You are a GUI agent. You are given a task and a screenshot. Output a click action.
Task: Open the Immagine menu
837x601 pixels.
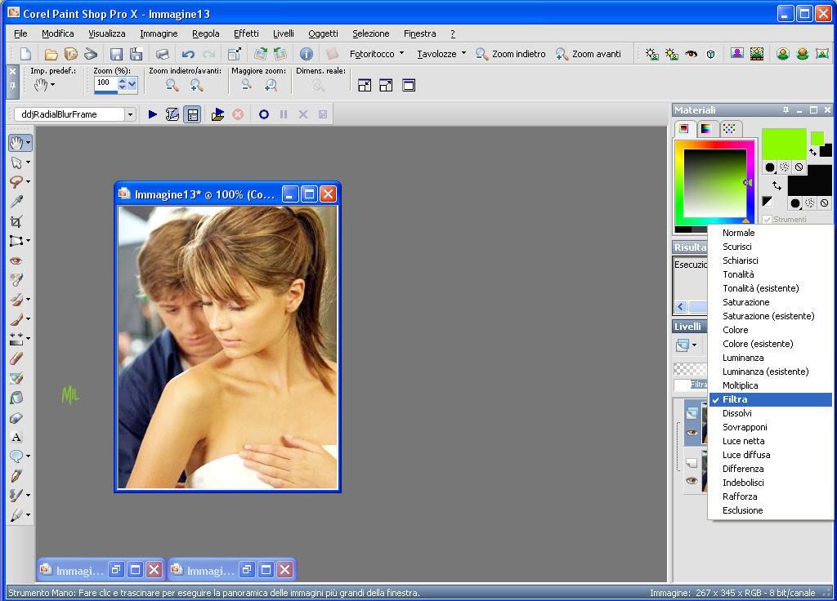click(159, 33)
